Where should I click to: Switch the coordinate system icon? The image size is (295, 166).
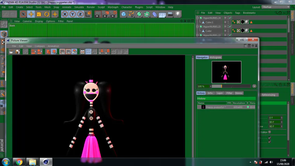88,14
